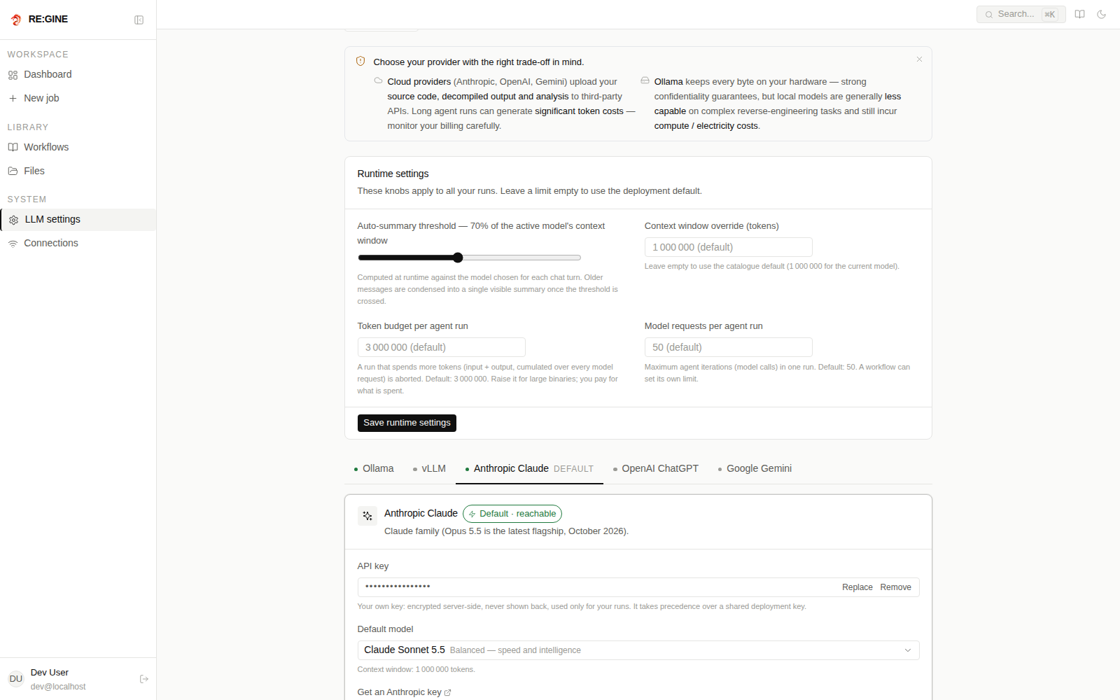Screen dimensions: 1120x700
Task: Open the documentation book icon
Action: (1079, 14)
